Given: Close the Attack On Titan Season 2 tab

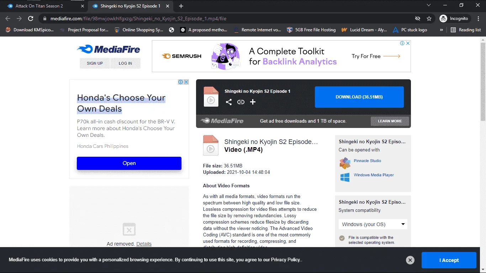Looking at the screenshot, I should (83, 6).
